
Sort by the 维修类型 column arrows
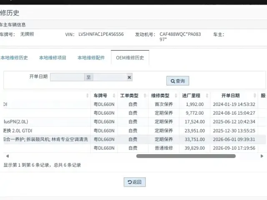[176, 95]
